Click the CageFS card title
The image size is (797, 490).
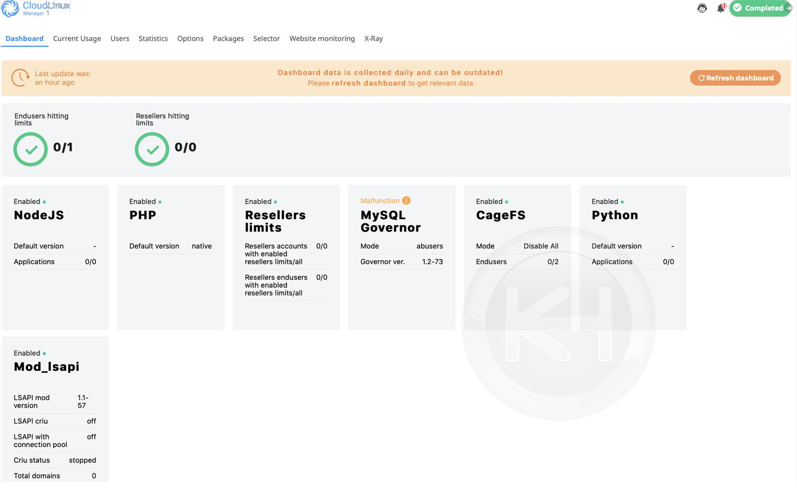tap(500, 215)
